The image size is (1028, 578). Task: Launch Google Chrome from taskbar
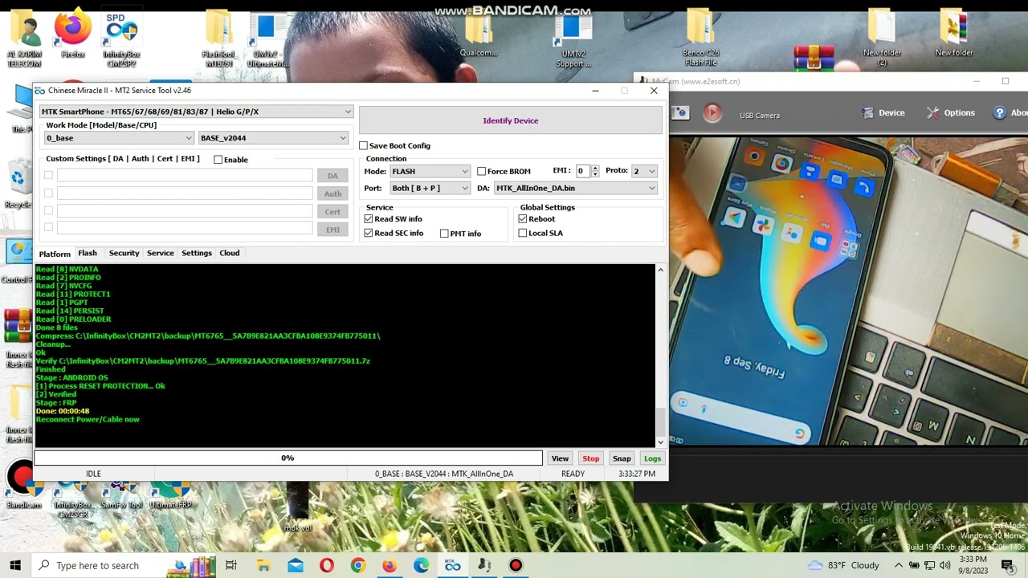pos(358,565)
